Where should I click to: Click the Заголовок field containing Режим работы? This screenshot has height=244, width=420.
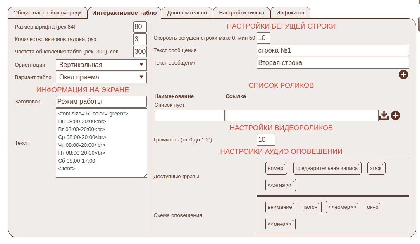pyautogui.click(x=101, y=102)
